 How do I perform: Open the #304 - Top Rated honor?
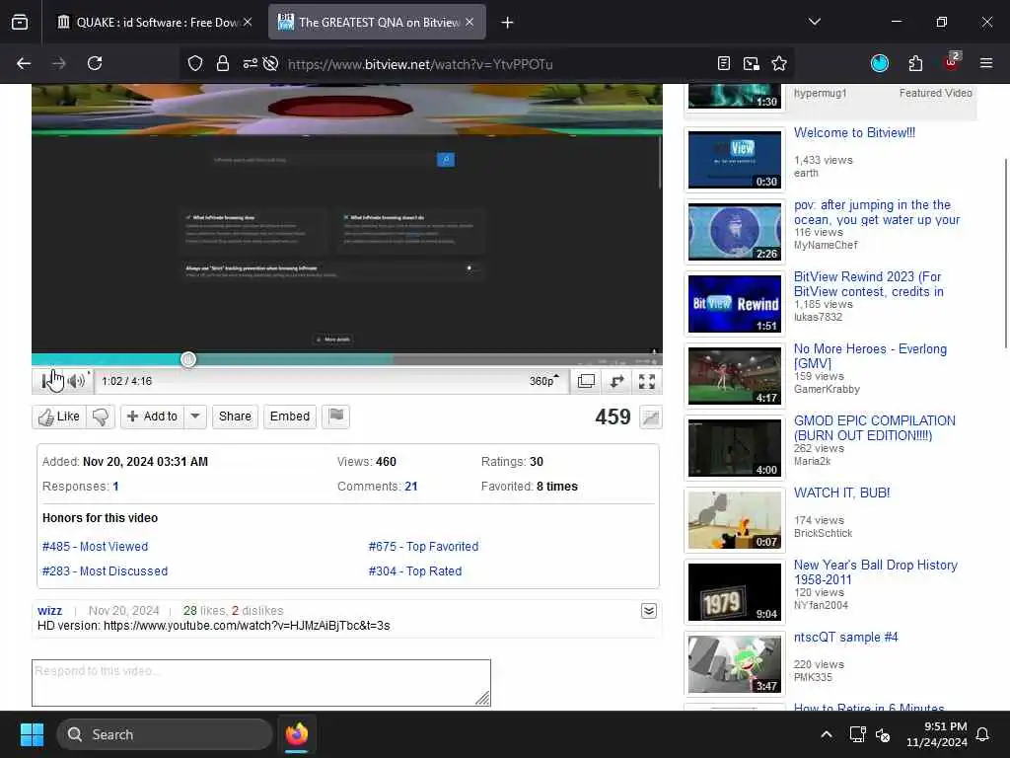coord(415,571)
